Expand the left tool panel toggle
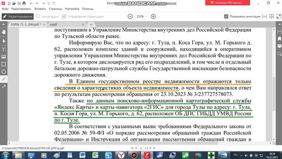Viewport: 282px width, 159px height. [x=4, y=24]
